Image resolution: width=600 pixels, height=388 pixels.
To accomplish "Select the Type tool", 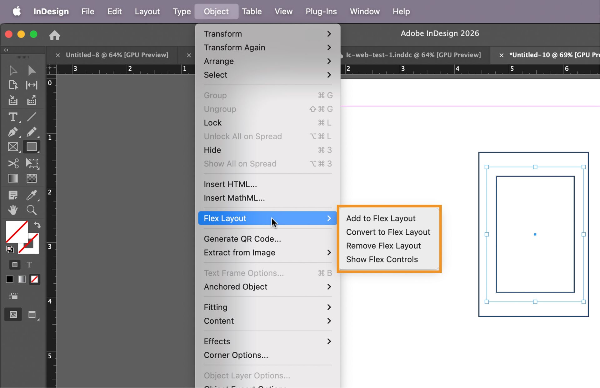I will coord(12,117).
